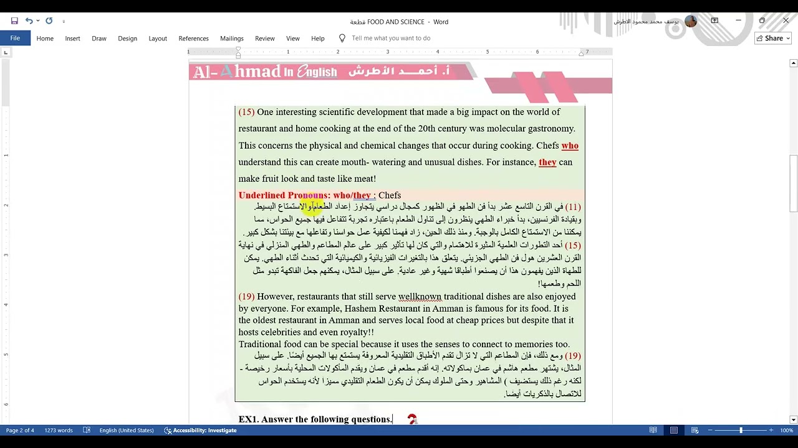This screenshot has width=798, height=448.
Task: Click the vertical scrollbar thumb
Action: click(793, 184)
